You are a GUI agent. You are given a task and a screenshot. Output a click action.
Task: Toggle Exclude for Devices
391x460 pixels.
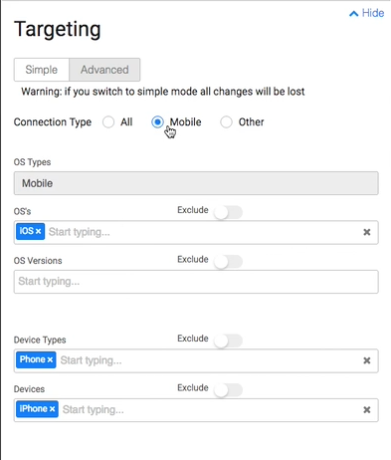click(x=228, y=390)
